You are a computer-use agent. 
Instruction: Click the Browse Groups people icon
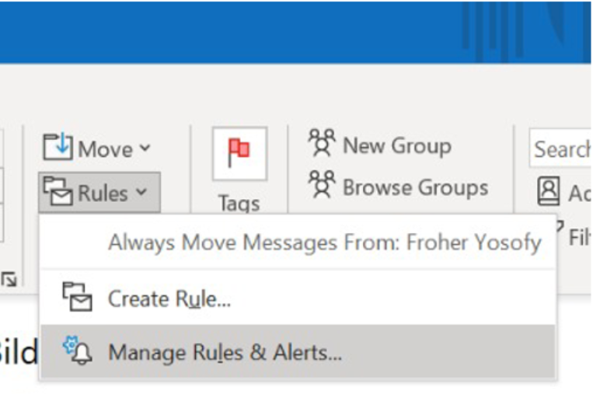point(322,187)
